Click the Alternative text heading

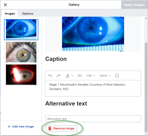(66, 104)
